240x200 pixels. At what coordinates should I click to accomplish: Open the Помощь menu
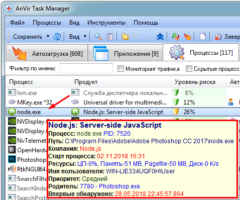(x=146, y=23)
